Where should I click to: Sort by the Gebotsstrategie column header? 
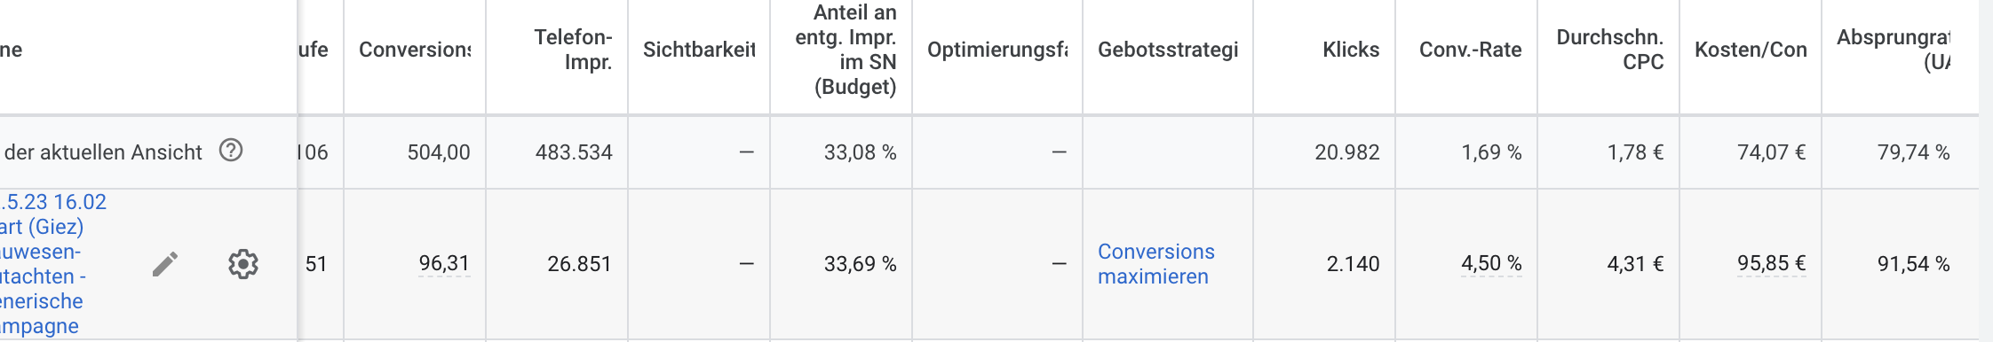tap(1168, 50)
